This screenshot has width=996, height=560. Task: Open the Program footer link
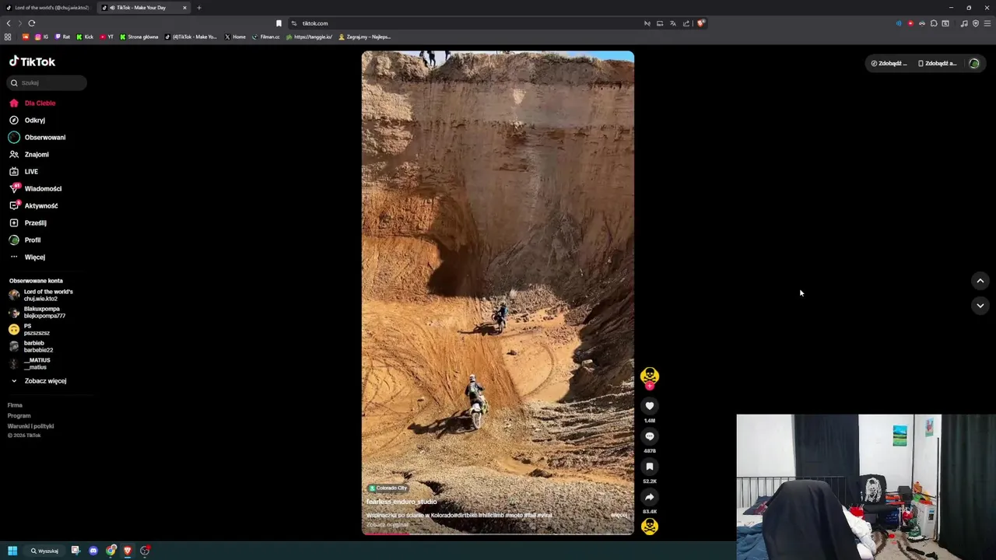coord(19,415)
